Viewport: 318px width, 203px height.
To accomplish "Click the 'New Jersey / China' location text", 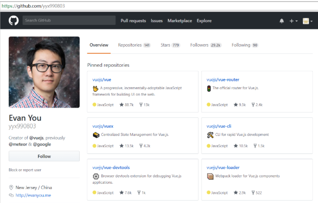I will [x=34, y=187].
